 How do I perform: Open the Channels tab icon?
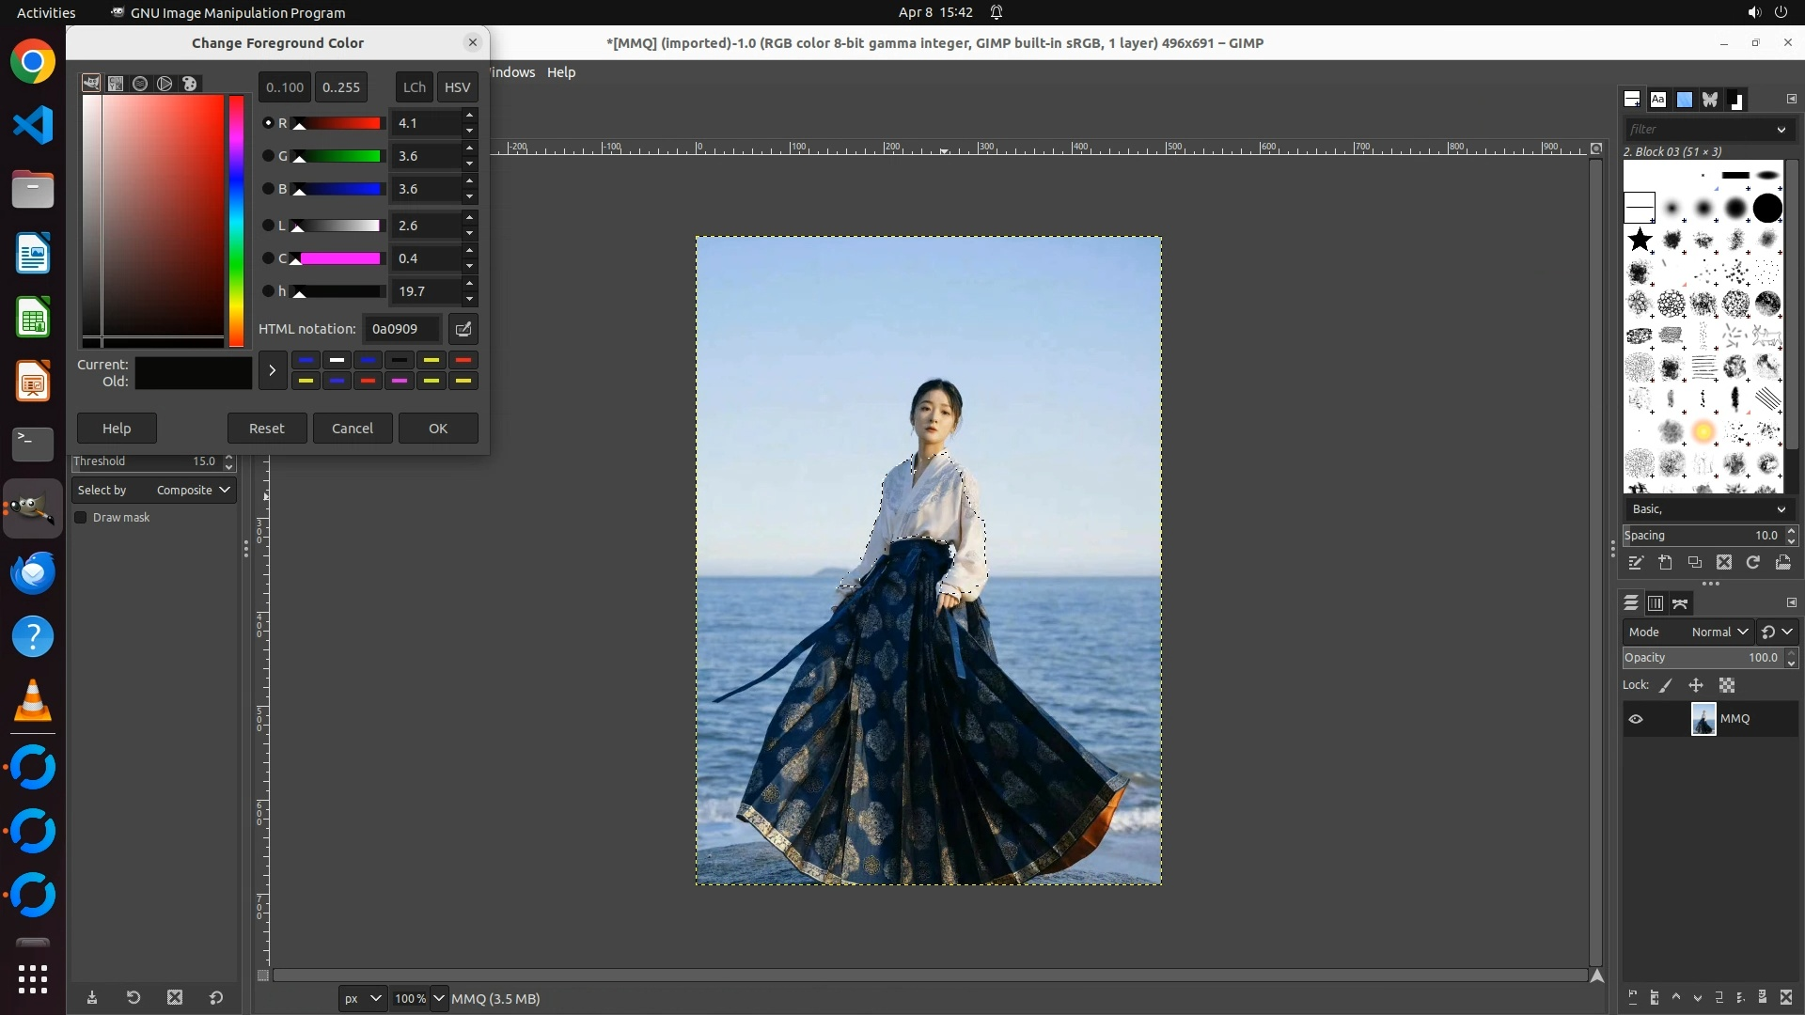click(x=1656, y=603)
